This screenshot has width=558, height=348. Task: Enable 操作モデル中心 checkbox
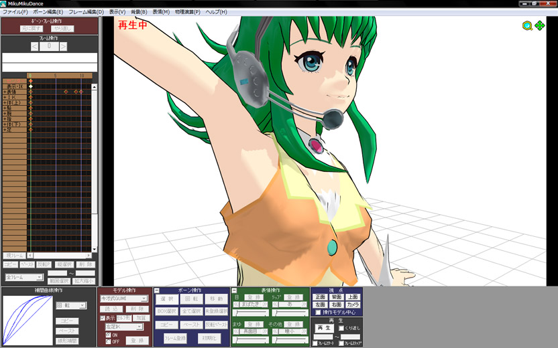318,313
